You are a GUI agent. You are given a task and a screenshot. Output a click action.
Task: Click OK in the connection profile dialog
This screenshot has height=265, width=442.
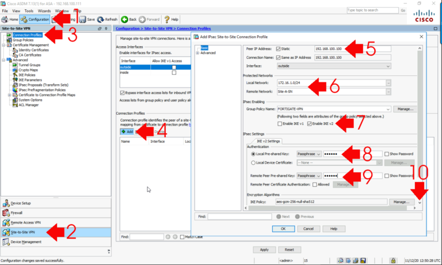(283, 229)
